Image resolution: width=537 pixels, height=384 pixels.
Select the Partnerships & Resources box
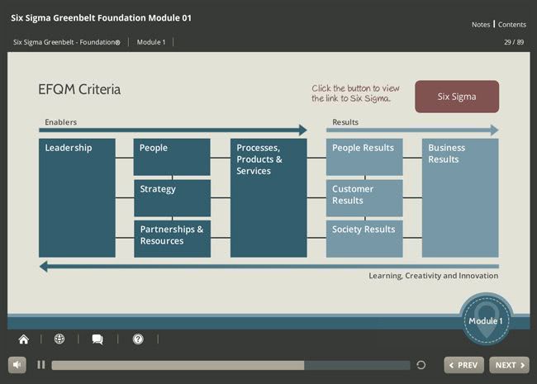[172, 239]
